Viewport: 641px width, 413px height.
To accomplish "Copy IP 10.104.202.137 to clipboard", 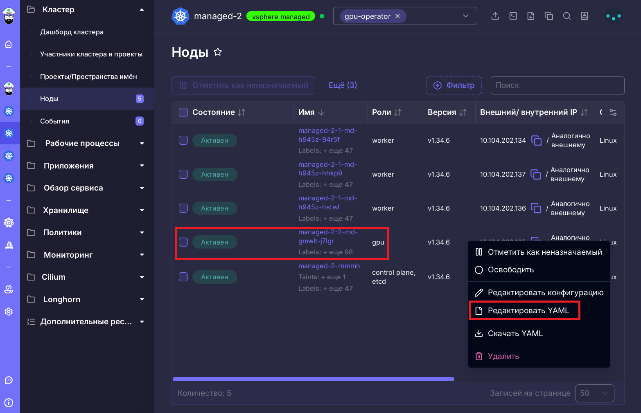I will pyautogui.click(x=536, y=174).
